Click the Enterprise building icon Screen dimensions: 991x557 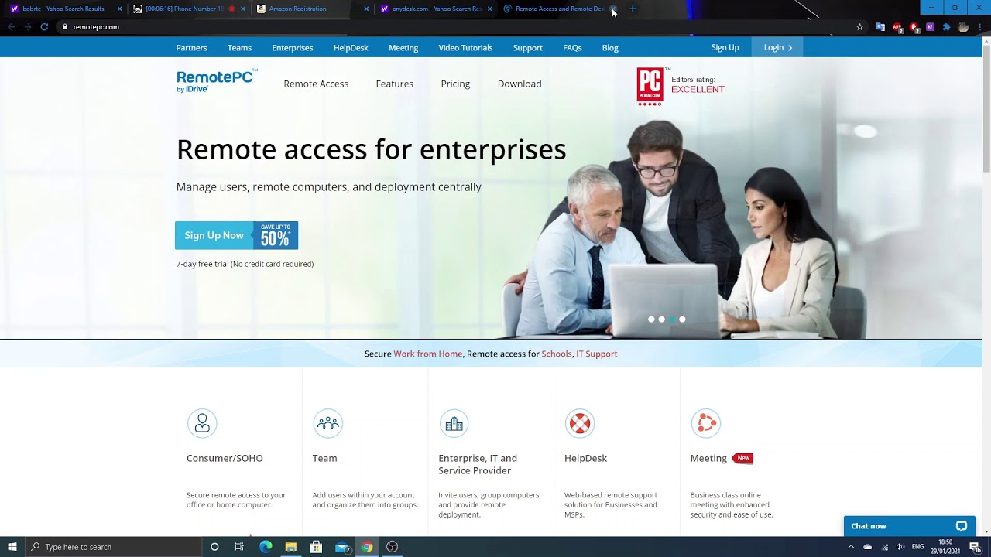454,423
